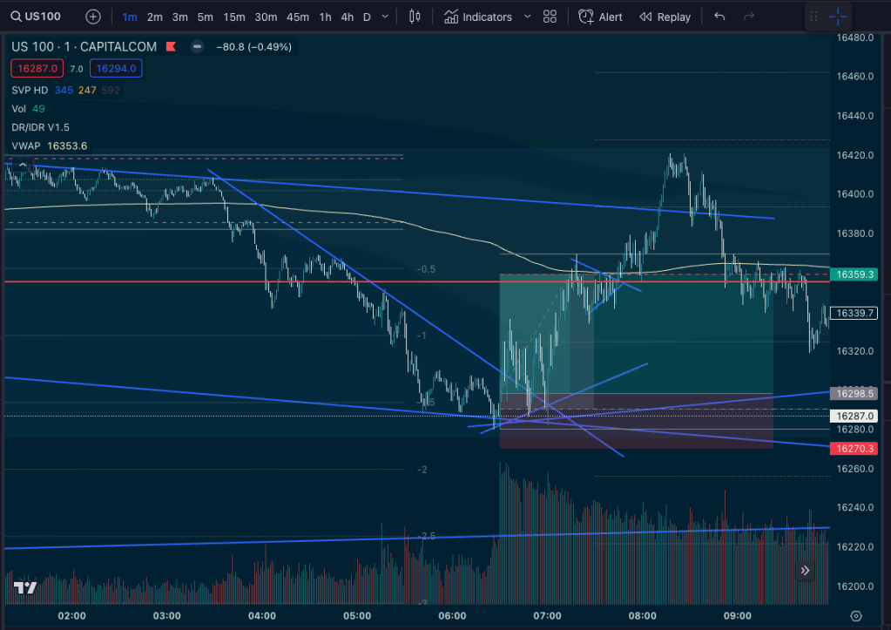Switch to the 15m timeframe
This screenshot has height=630, width=891.
pyautogui.click(x=233, y=17)
